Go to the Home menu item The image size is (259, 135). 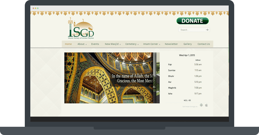pyautogui.click(x=68, y=44)
